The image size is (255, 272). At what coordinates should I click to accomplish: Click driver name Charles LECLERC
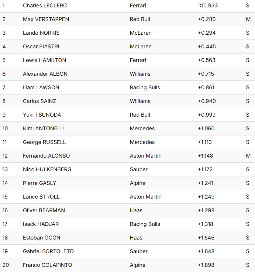(45, 6)
